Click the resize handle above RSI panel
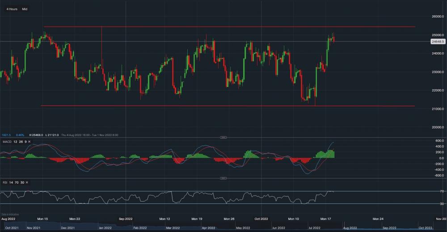447x232 pixels. (x=223, y=178)
